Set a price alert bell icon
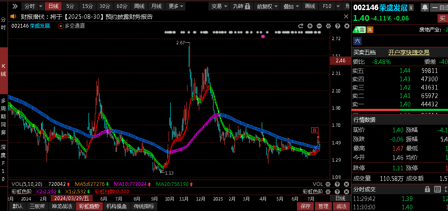The image size is (448, 211). coord(425,8)
